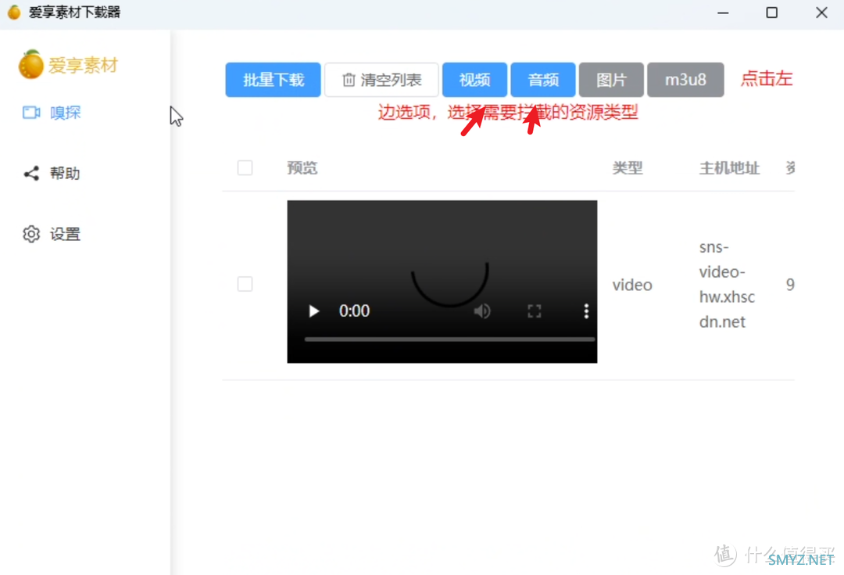Open the 帮助 help page
This screenshot has width=844, height=575.
(52, 174)
